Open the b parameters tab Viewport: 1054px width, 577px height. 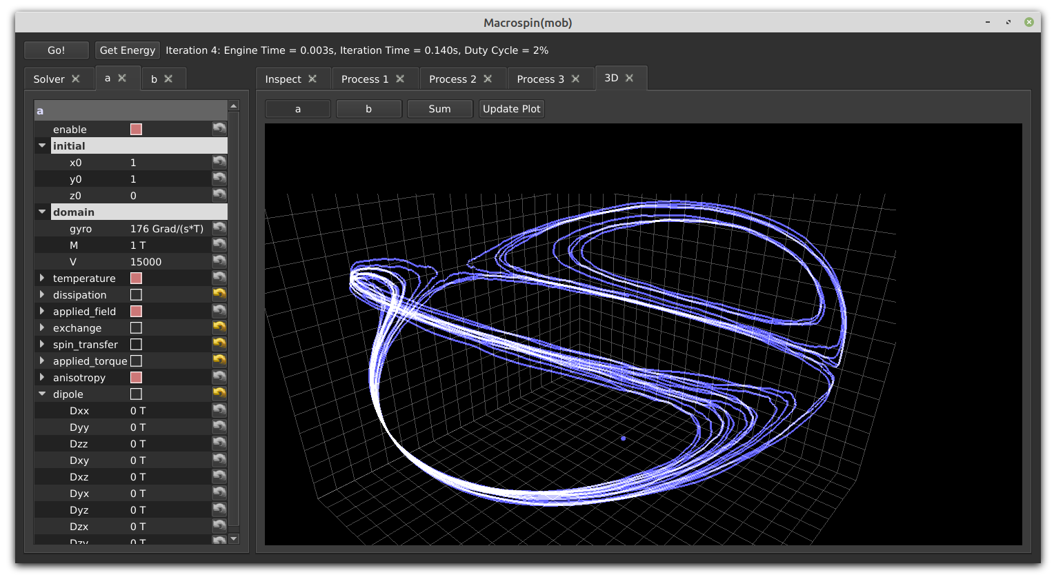[x=154, y=79]
